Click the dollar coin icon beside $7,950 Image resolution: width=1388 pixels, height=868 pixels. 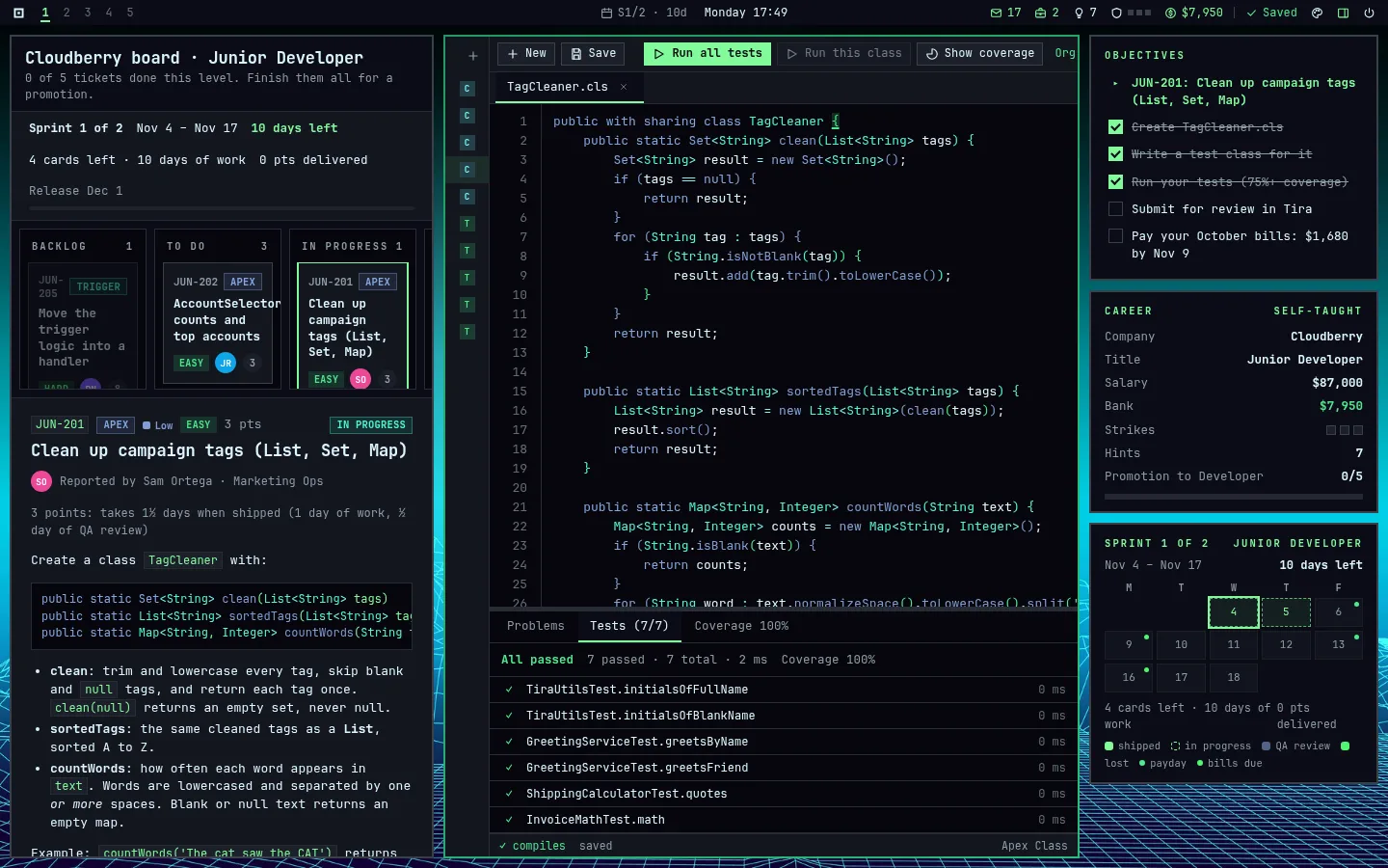coord(1170,14)
